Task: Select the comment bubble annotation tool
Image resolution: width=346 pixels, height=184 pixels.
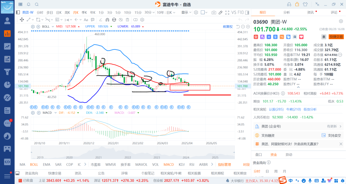Action: 93,20
